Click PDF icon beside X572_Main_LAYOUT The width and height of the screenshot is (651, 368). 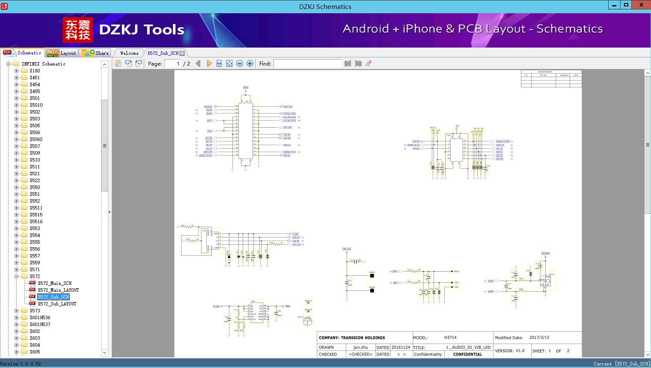[32, 290]
